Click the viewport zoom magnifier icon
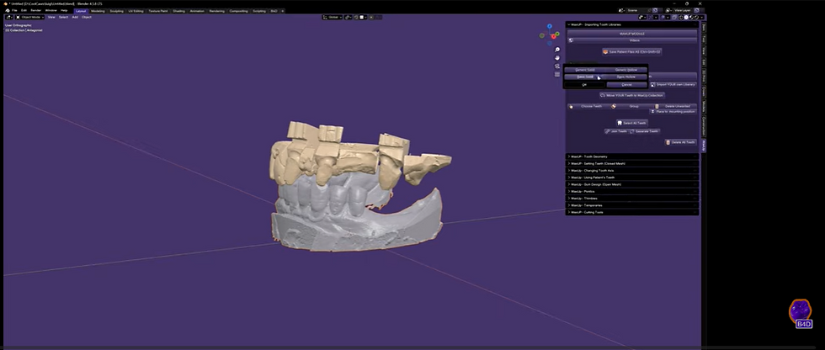The height and width of the screenshot is (350, 825). click(x=557, y=50)
